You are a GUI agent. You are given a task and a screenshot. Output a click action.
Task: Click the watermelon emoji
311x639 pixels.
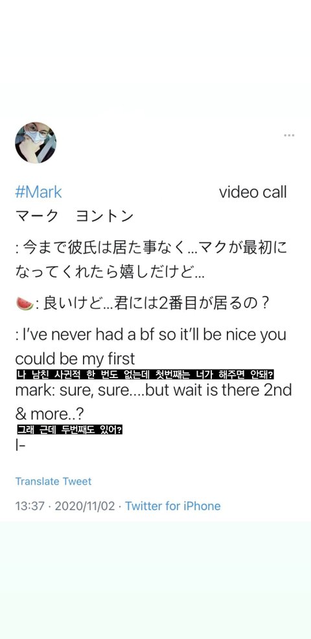[25, 304]
